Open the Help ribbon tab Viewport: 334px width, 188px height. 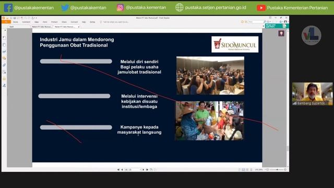tap(83, 22)
